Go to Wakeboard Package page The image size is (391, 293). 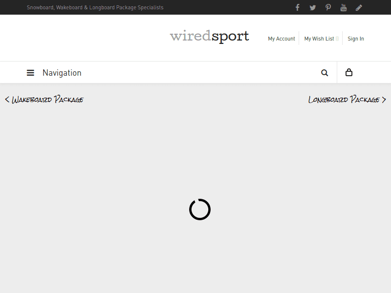pyautogui.click(x=48, y=100)
